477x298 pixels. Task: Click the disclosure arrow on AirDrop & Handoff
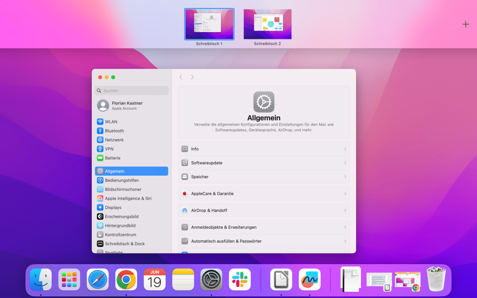tap(344, 210)
